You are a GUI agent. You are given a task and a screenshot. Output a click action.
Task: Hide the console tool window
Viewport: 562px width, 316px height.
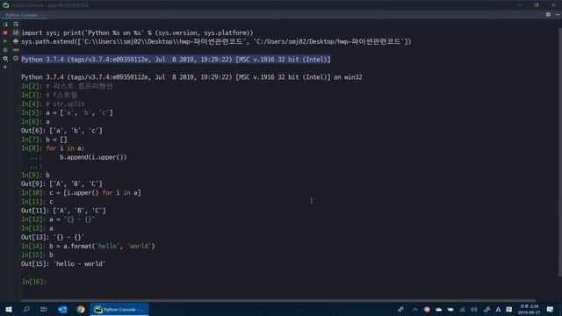(x=558, y=15)
